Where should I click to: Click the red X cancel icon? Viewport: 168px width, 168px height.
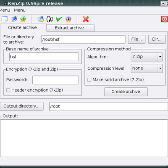pos(86,19)
